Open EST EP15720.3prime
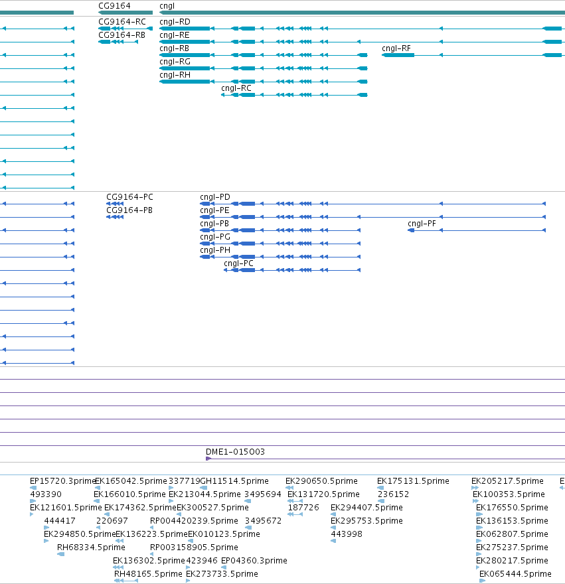This screenshot has height=584, width=565. tap(62, 481)
